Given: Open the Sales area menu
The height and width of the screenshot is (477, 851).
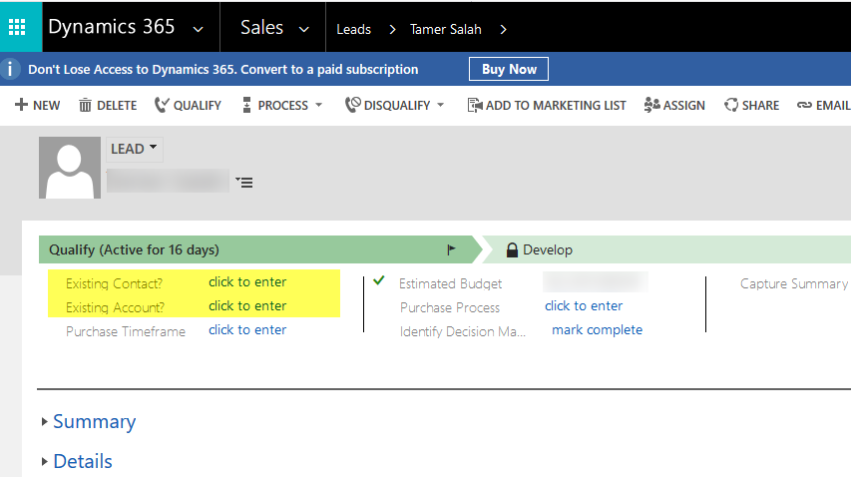Looking at the screenshot, I should coord(261,27).
